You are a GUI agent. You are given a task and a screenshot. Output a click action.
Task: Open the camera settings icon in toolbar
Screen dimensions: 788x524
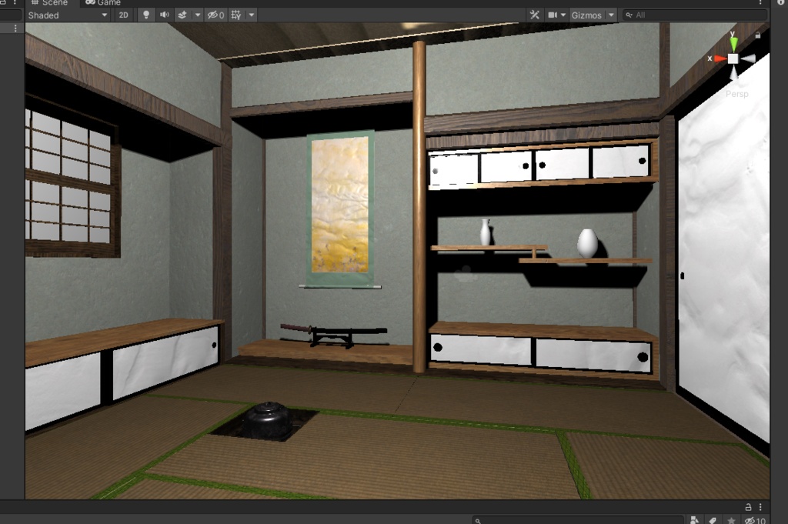(x=552, y=15)
